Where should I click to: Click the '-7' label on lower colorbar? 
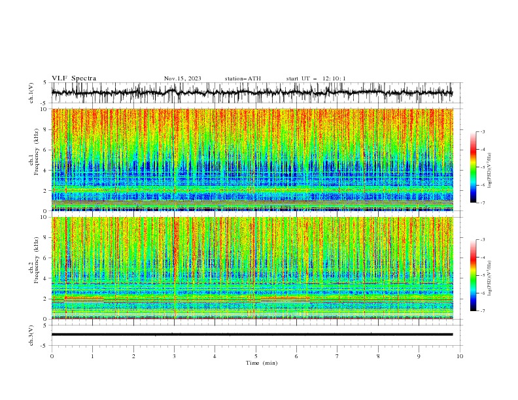coord(482,311)
